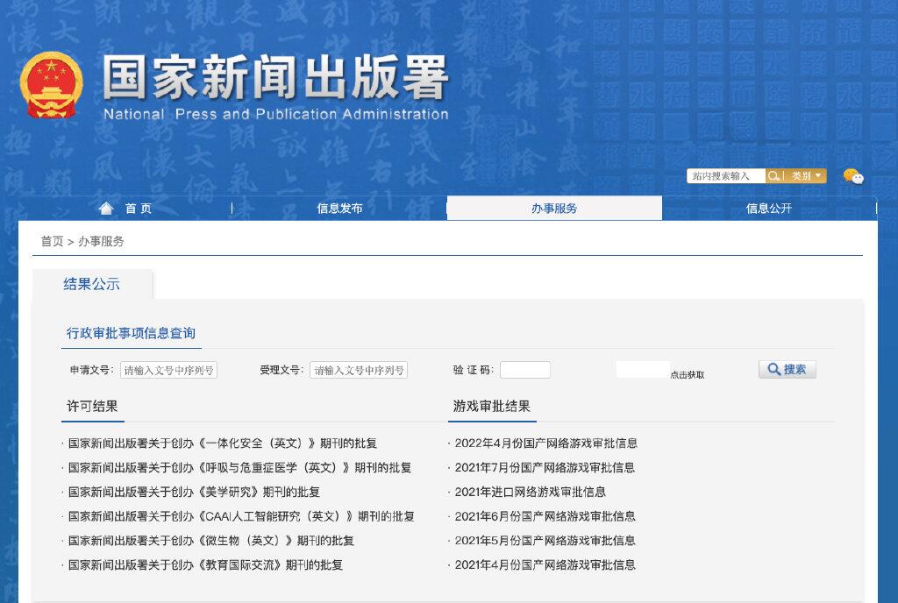
Task: Click the home icon beside 首页
Action: [x=106, y=208]
